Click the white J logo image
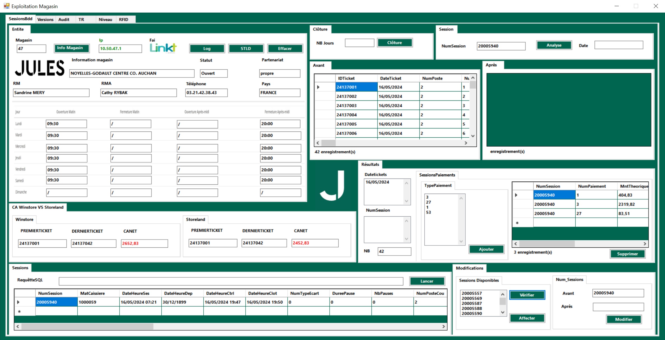The image size is (665, 340). point(332,186)
